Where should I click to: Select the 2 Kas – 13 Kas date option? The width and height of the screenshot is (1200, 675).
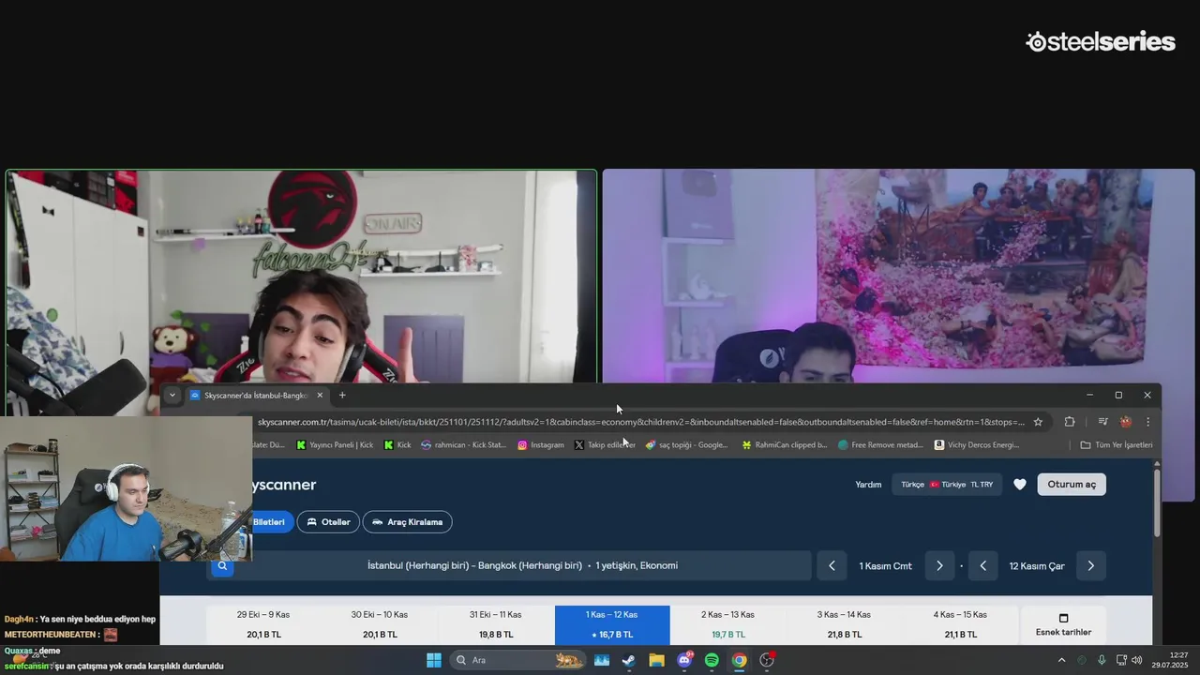pos(728,624)
